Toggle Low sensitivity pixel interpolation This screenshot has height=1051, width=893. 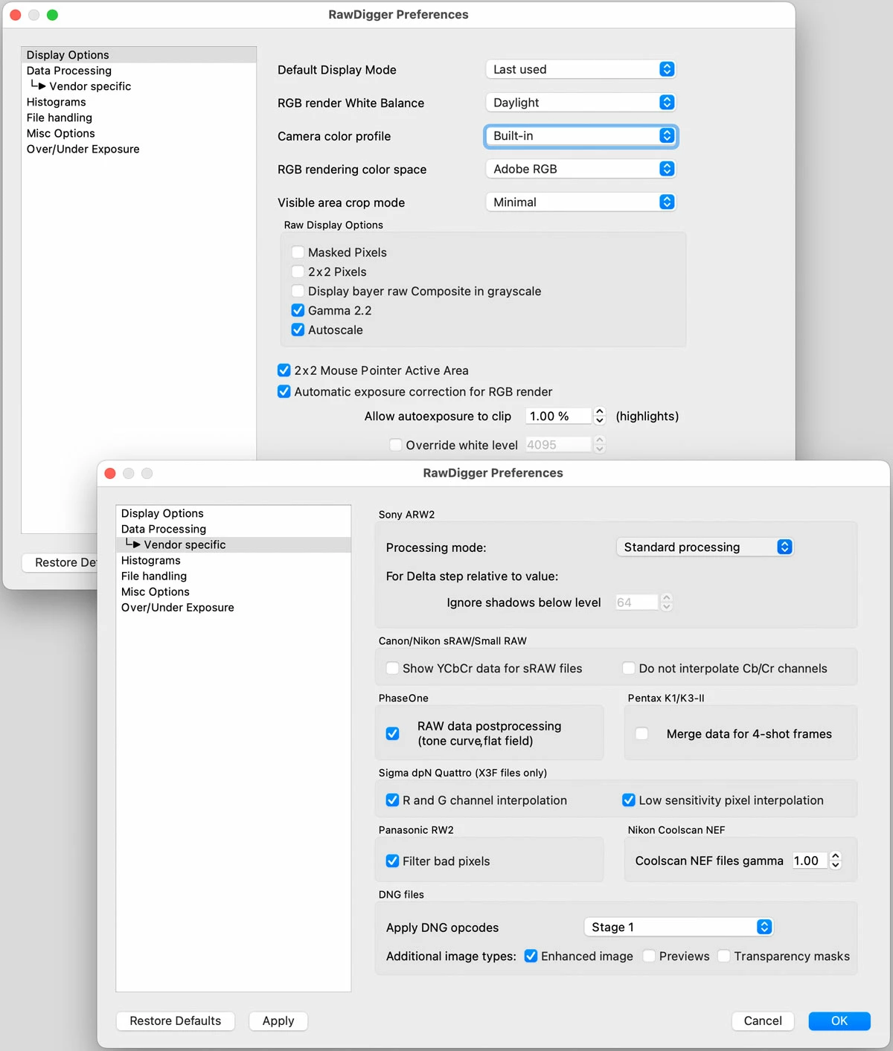(629, 800)
